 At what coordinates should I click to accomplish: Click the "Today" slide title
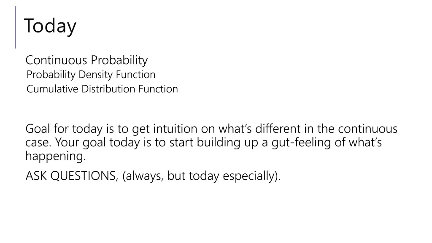[x=50, y=26]
